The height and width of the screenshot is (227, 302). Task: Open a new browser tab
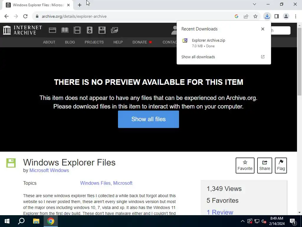[80, 5]
